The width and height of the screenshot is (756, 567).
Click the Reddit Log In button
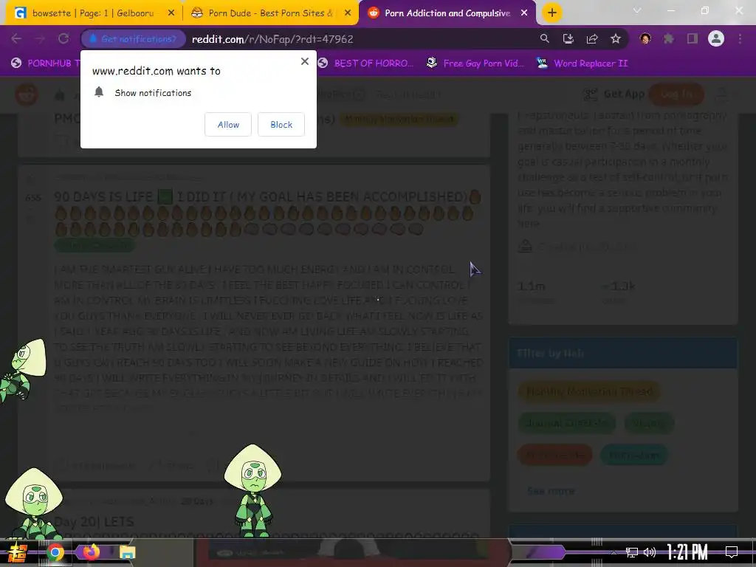point(676,94)
